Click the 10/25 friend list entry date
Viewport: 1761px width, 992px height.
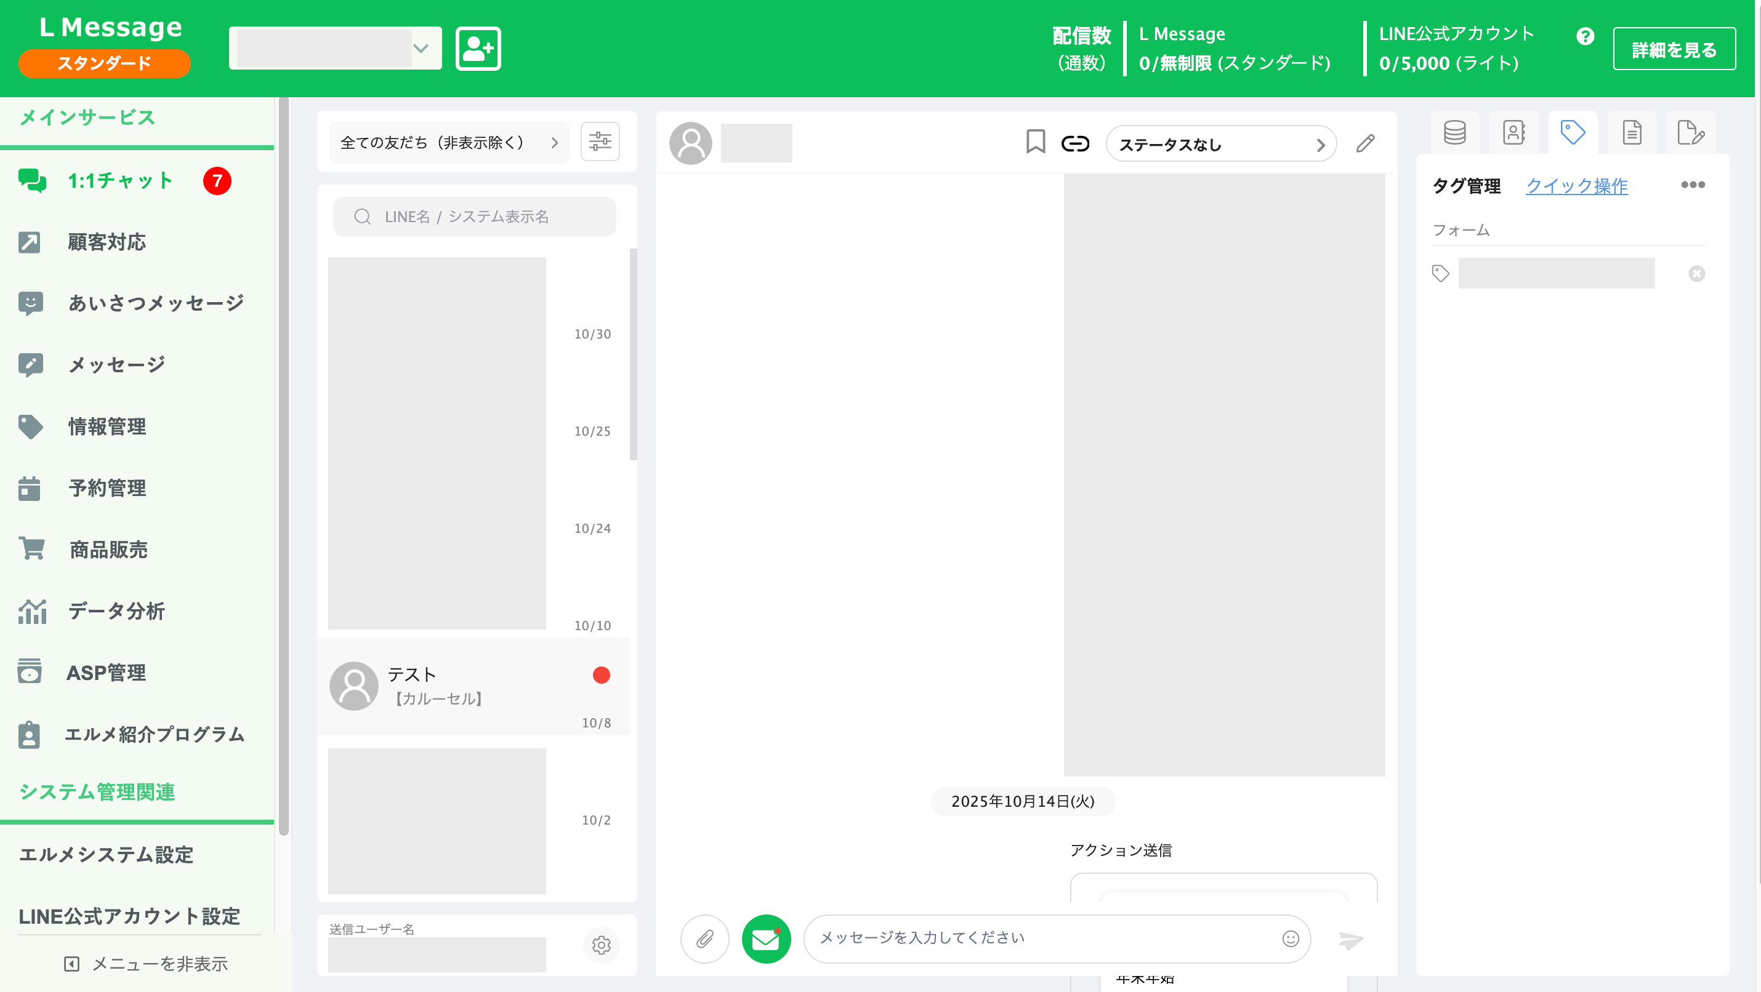tap(592, 431)
